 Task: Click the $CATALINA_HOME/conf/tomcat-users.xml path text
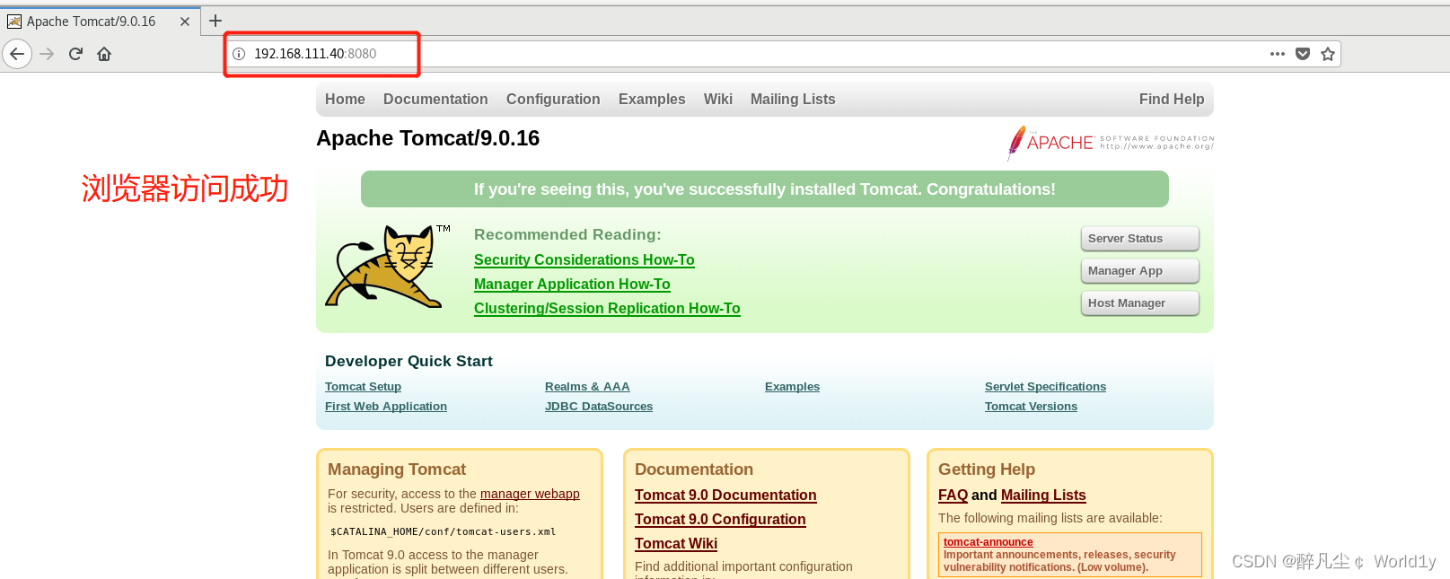[444, 532]
